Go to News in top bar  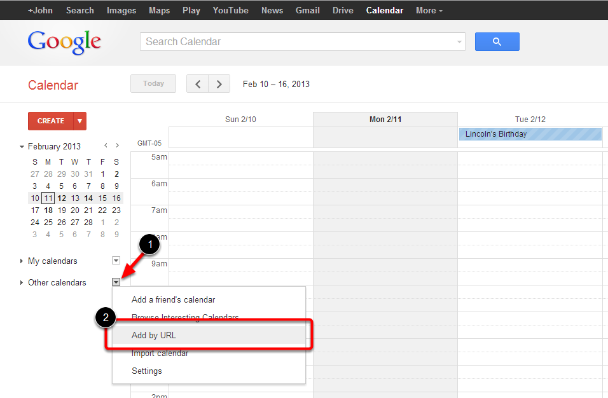click(x=272, y=10)
